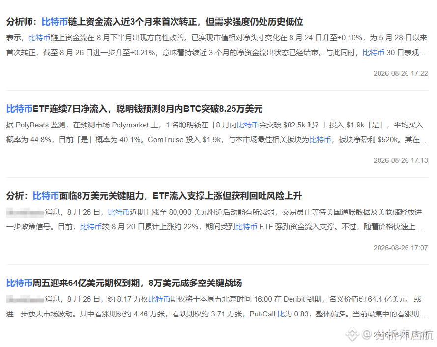Click 比 link after Put/Call
Screen dimensions: 437x347
pos(281,314)
